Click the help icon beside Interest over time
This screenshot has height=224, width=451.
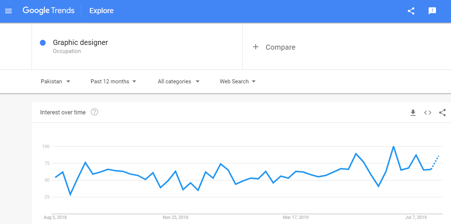click(95, 112)
